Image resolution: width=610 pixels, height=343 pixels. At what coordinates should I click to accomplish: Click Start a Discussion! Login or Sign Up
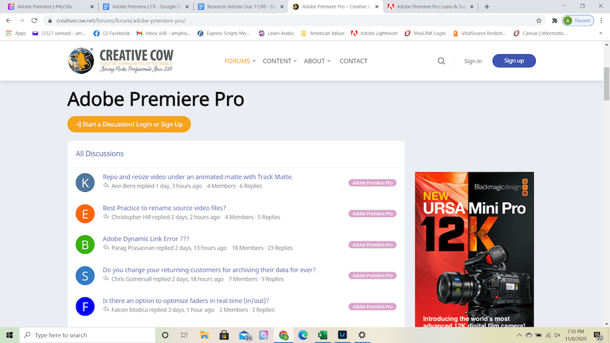click(129, 124)
